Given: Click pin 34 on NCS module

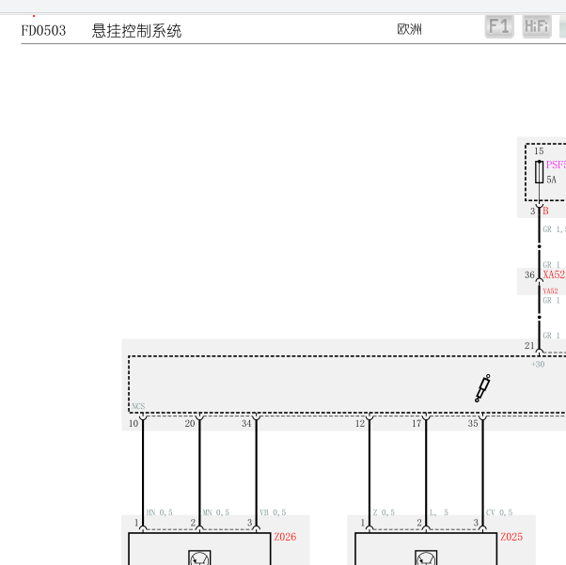Looking at the screenshot, I should [x=246, y=423].
